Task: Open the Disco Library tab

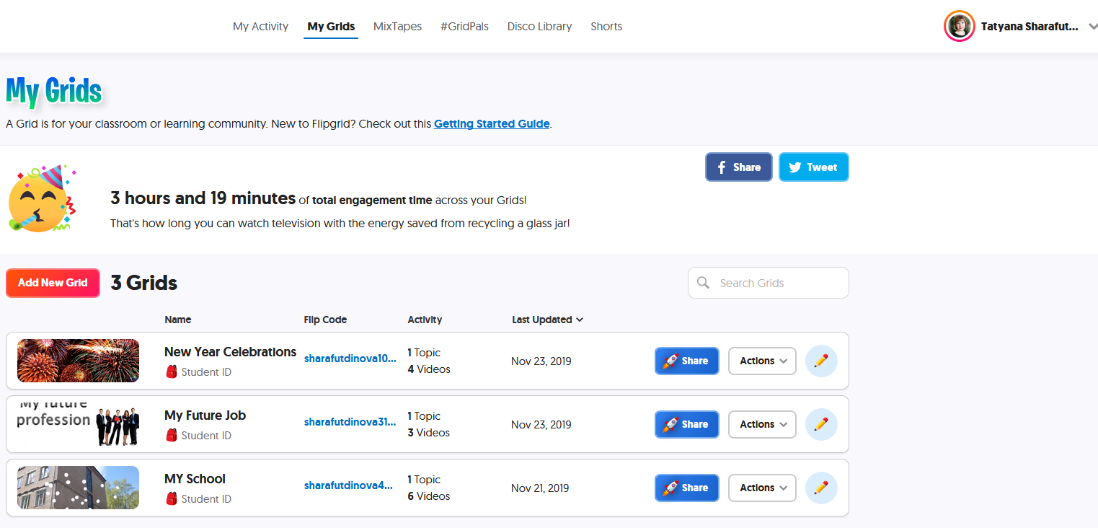Action: point(539,27)
